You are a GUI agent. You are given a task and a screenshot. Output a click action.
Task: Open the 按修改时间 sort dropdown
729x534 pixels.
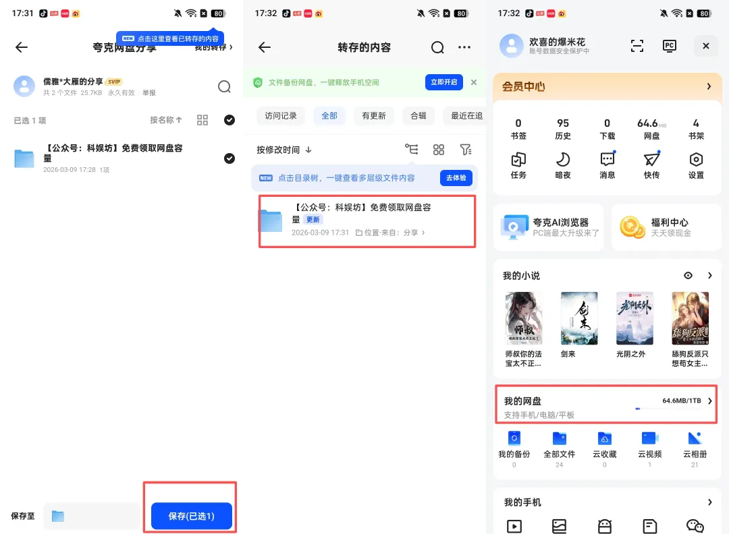(x=284, y=150)
